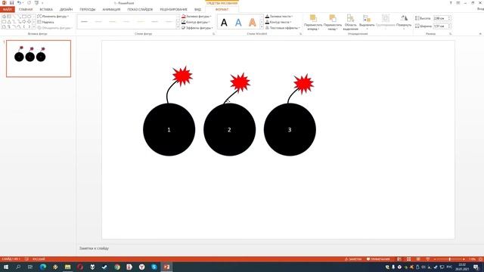Select red explosion shape above bomb 1
The image size is (484, 272).
tap(182, 76)
